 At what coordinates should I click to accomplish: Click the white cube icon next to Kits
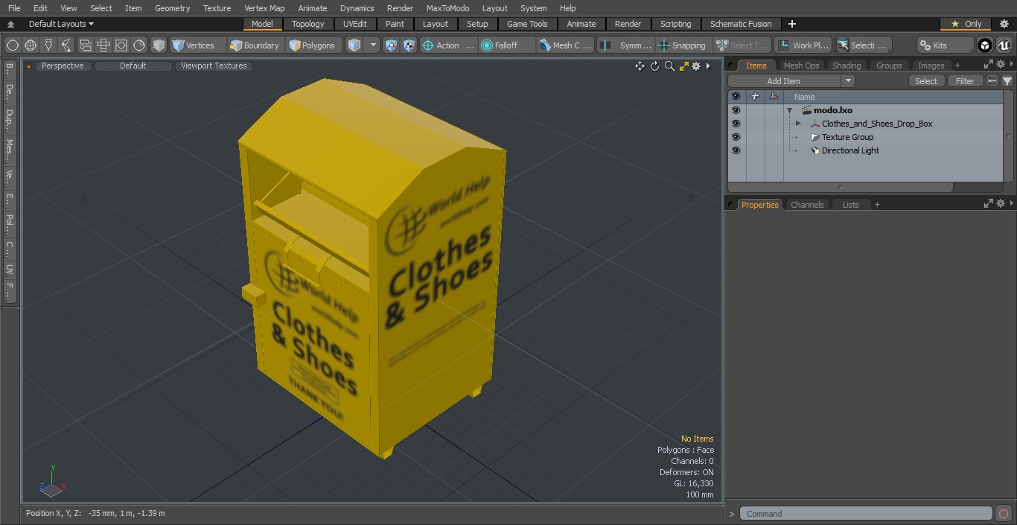(985, 45)
